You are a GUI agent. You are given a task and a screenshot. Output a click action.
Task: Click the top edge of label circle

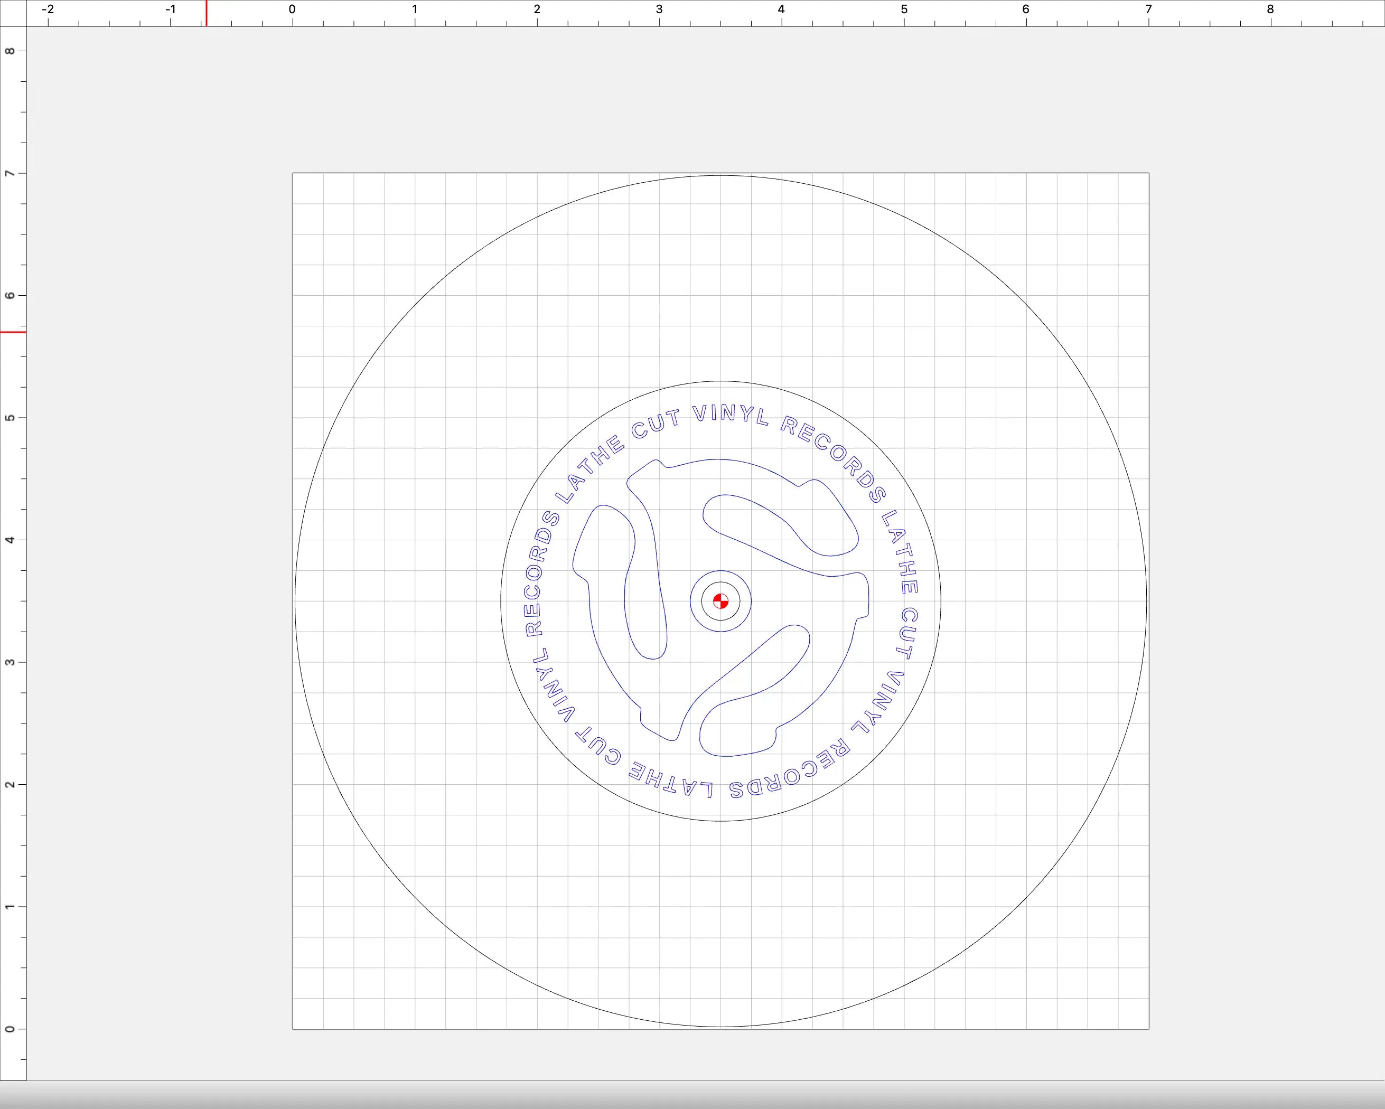720,381
